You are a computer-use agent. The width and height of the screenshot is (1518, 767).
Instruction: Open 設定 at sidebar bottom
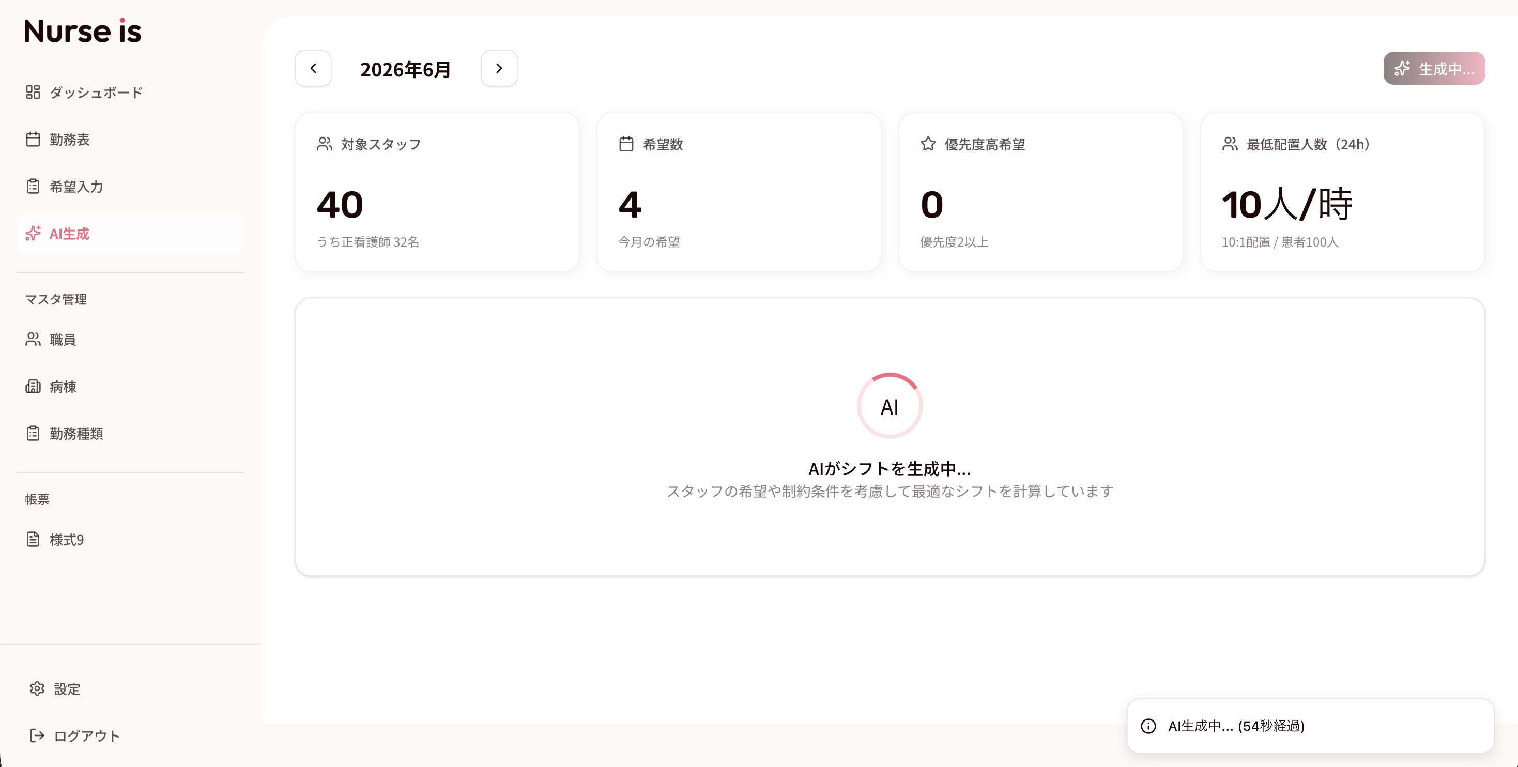[x=130, y=688]
